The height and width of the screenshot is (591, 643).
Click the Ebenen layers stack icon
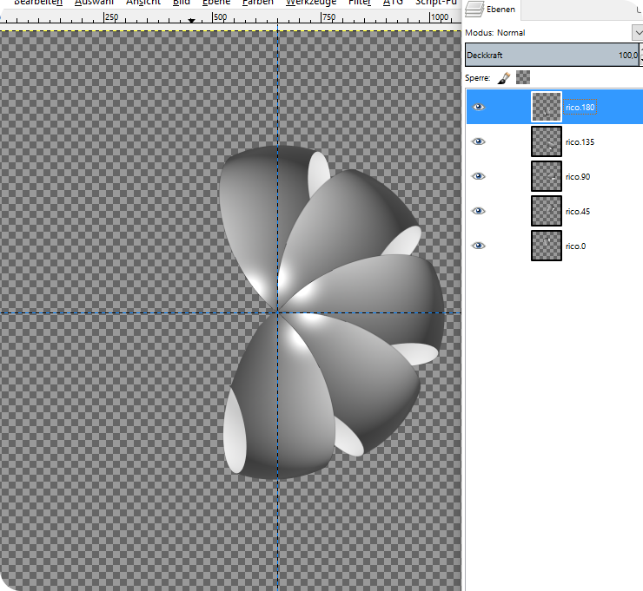point(474,10)
